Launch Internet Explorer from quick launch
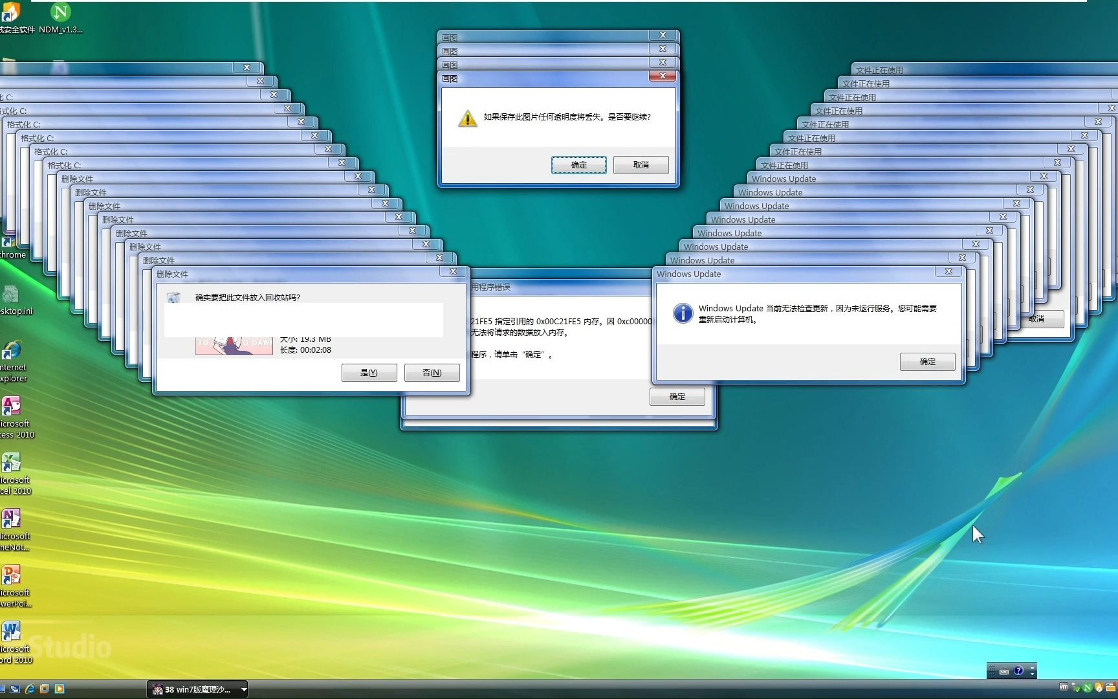The image size is (1118, 699). tap(30, 689)
